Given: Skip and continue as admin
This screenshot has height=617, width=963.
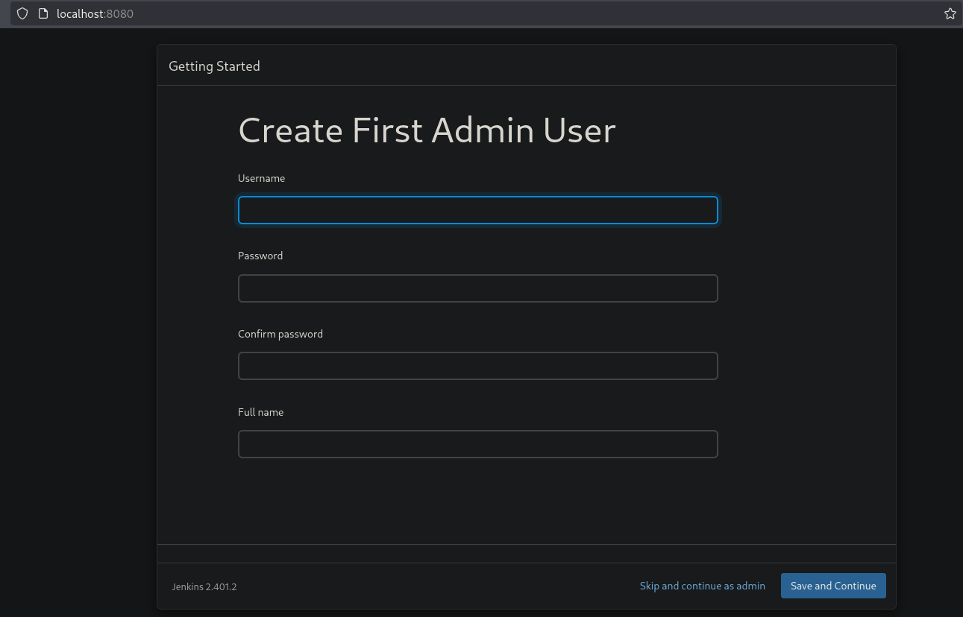Looking at the screenshot, I should click(x=702, y=586).
